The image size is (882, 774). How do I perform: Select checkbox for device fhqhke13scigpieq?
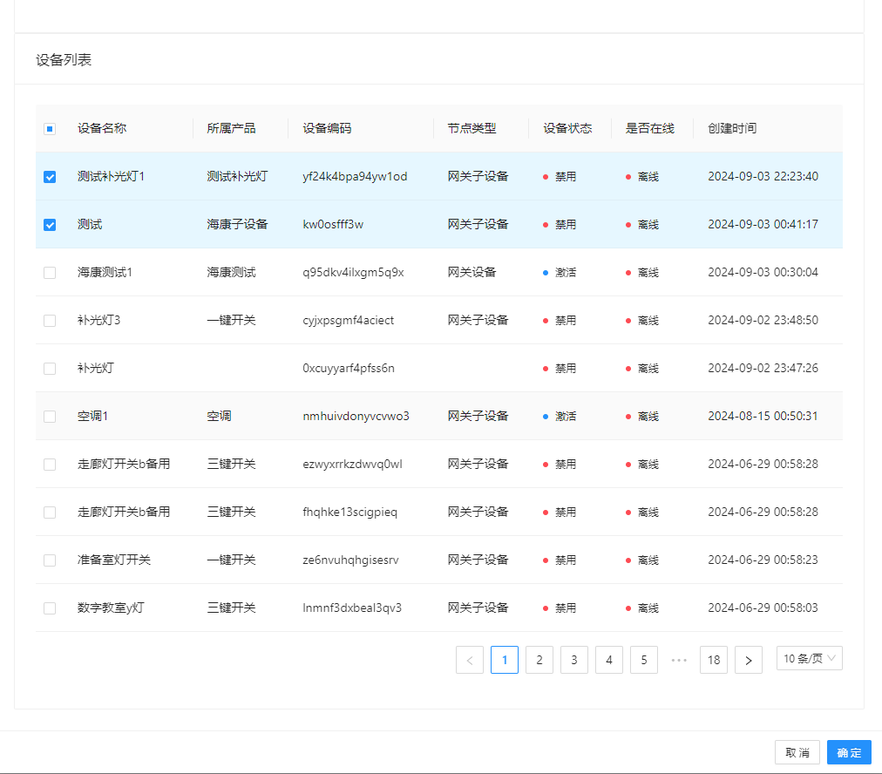(x=50, y=513)
